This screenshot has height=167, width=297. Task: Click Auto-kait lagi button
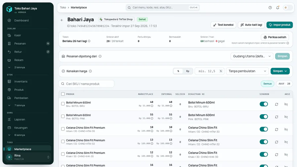(251, 25)
